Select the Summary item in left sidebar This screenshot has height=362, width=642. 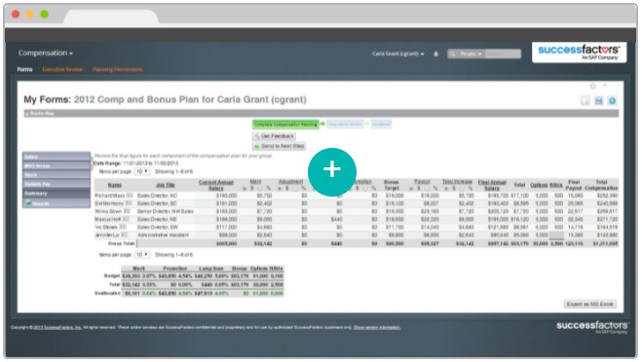(x=57, y=193)
